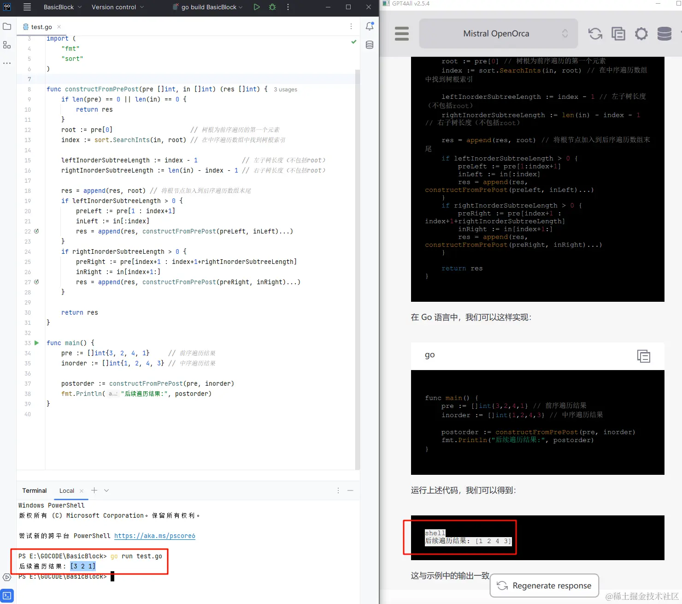Click the terminal prompt input line
The image size is (682, 604).
click(x=66, y=576)
